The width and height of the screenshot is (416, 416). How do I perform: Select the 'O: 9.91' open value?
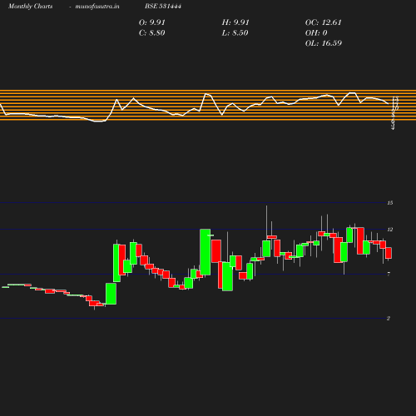point(152,22)
